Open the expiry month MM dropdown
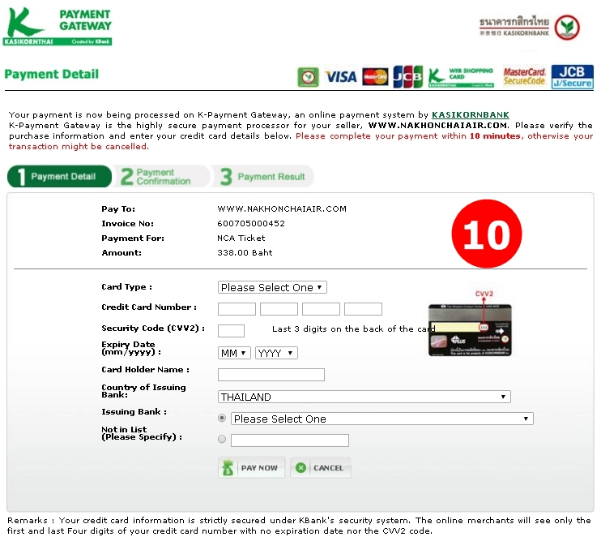601x537 pixels. pos(234,353)
